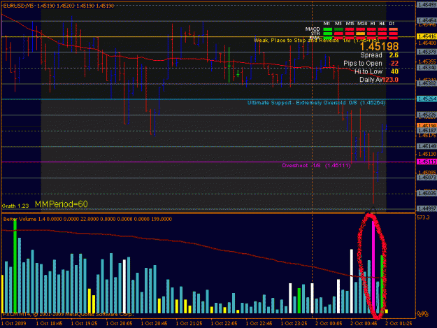The image size is (437, 328).
Task: Click the orange MACD D1 signal cell
Action: click(x=393, y=29)
